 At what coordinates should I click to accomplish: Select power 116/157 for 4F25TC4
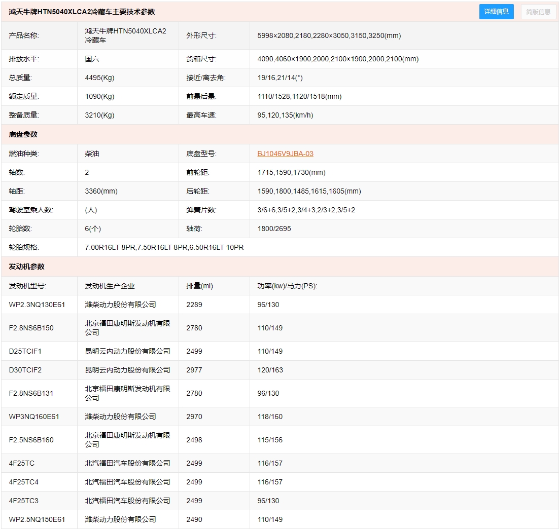click(x=270, y=482)
